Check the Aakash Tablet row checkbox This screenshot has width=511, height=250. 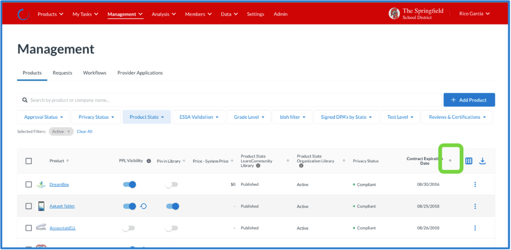point(29,206)
